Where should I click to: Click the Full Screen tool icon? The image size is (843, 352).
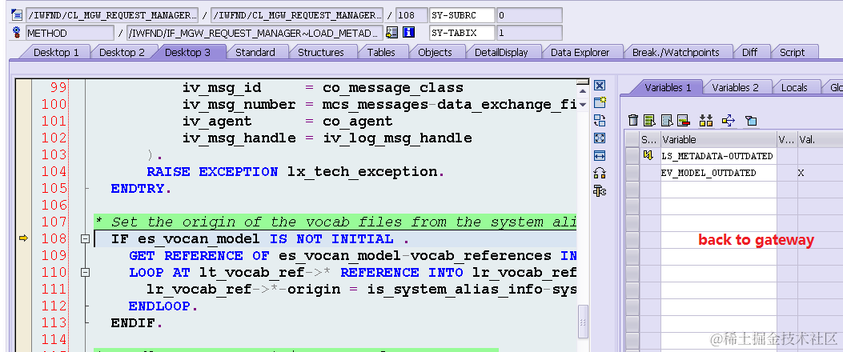tap(600, 138)
